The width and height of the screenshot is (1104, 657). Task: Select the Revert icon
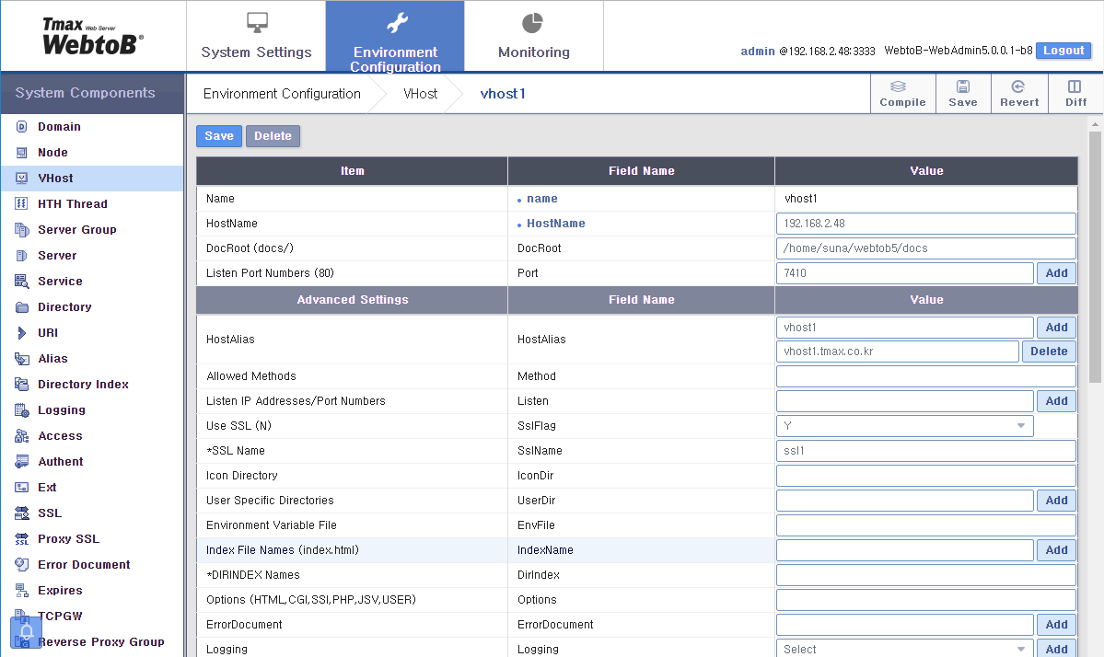click(x=1019, y=93)
